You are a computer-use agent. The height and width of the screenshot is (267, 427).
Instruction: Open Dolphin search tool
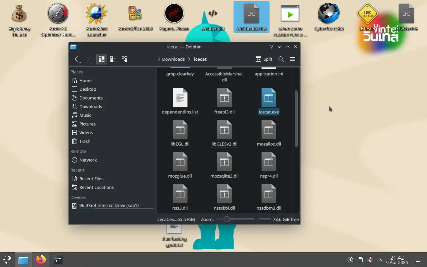(281, 59)
